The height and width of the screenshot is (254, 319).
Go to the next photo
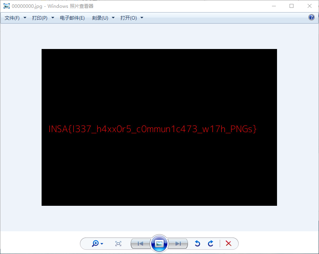click(178, 243)
